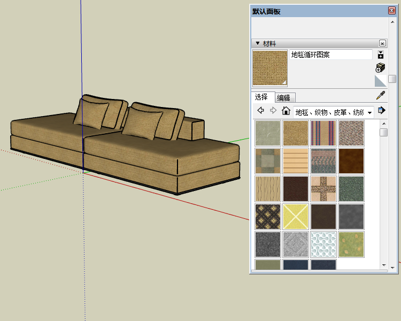
Task: Close the 默认面板 tray window
Action: click(x=392, y=11)
